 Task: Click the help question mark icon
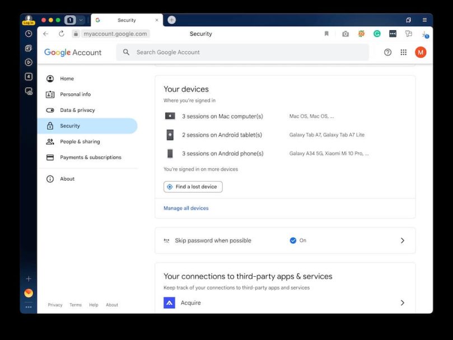pyautogui.click(x=387, y=52)
